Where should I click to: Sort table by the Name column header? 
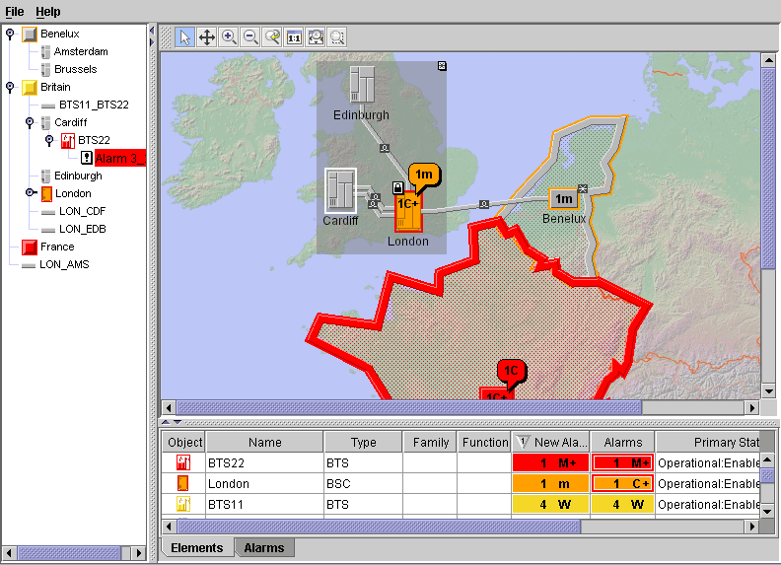[x=264, y=443]
